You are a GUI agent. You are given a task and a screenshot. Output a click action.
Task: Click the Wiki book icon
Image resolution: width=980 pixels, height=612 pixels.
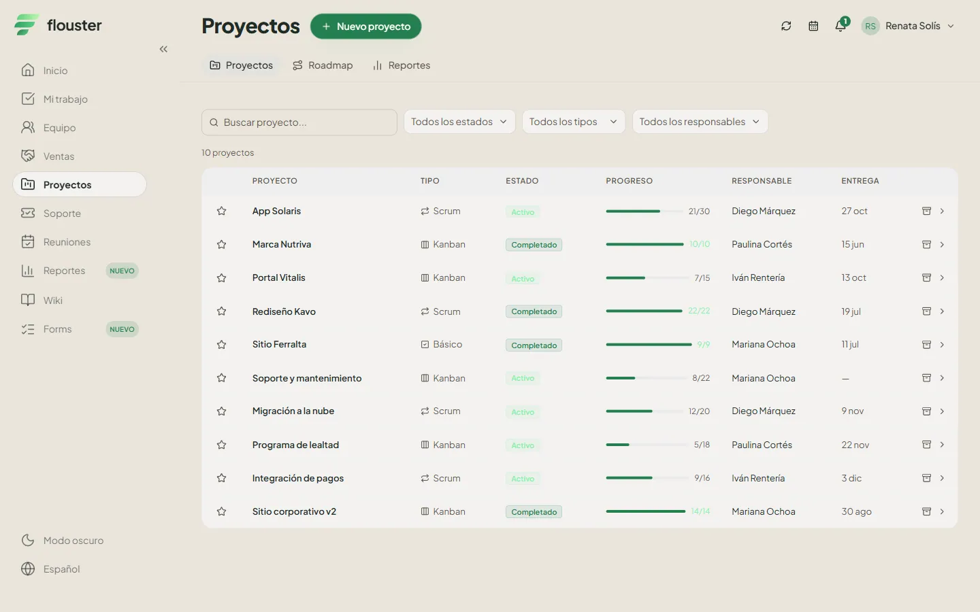[28, 300]
